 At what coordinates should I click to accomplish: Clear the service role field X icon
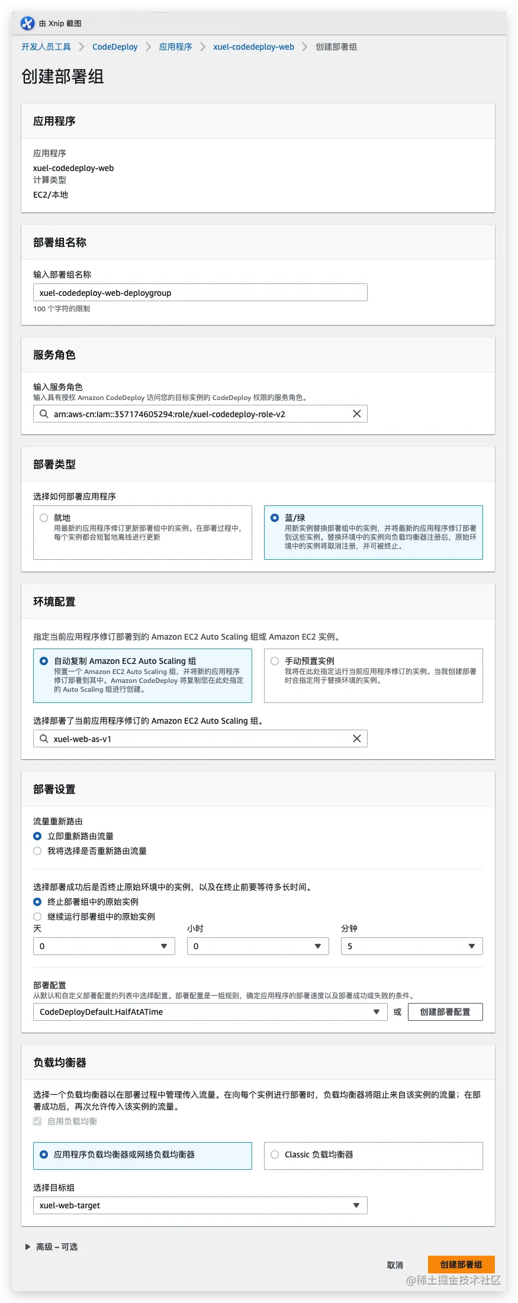(x=357, y=414)
